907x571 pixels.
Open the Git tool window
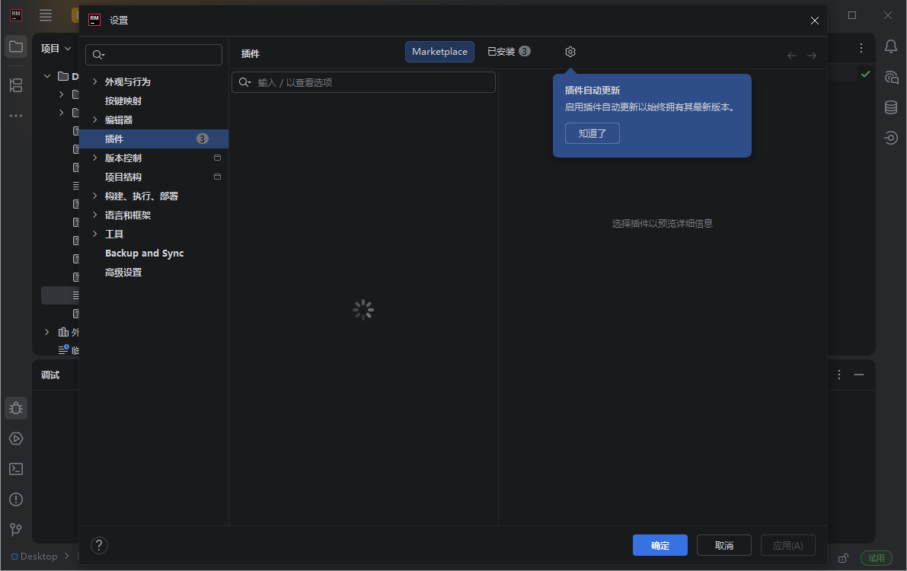point(16,529)
